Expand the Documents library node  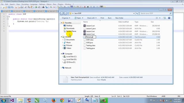(x=63, y=40)
